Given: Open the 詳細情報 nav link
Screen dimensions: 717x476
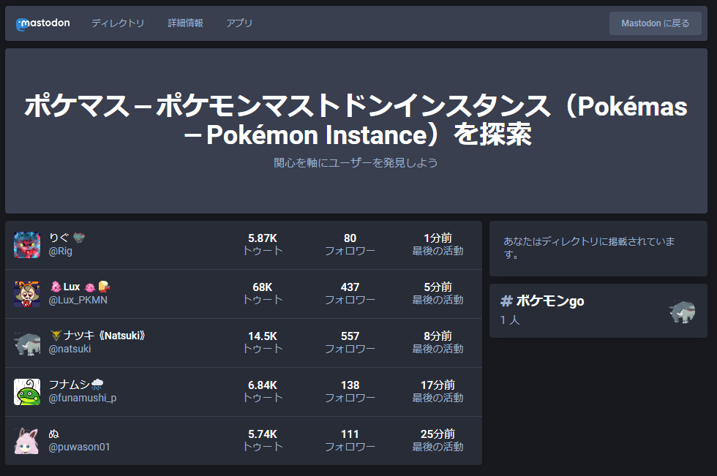Looking at the screenshot, I should tap(185, 23).
